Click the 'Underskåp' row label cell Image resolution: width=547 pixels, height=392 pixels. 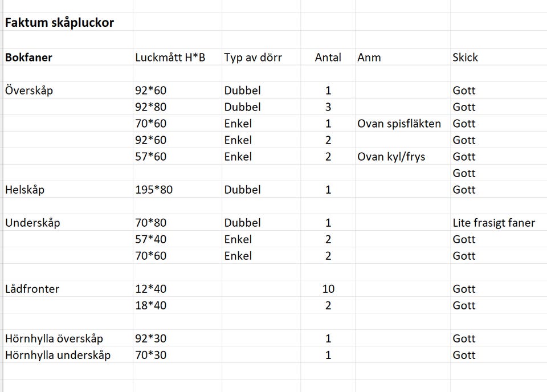32,223
